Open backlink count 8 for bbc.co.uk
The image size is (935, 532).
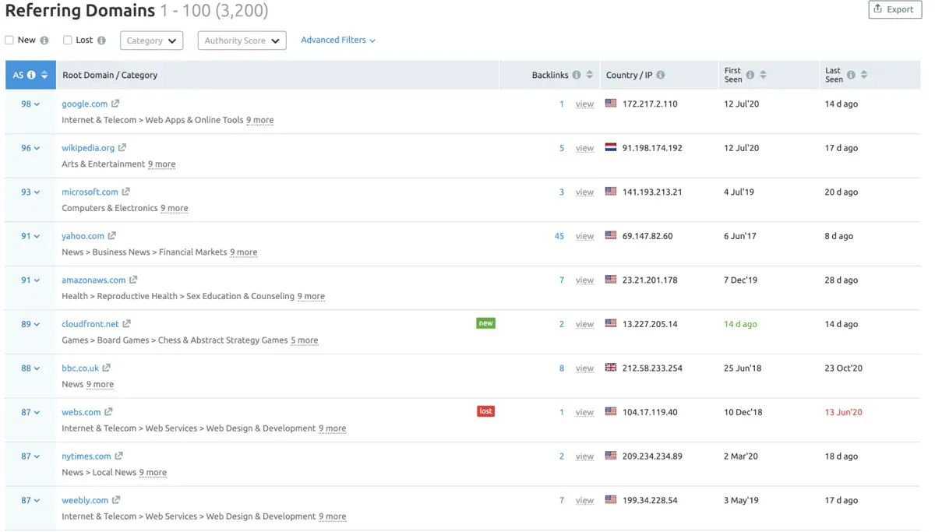(562, 368)
